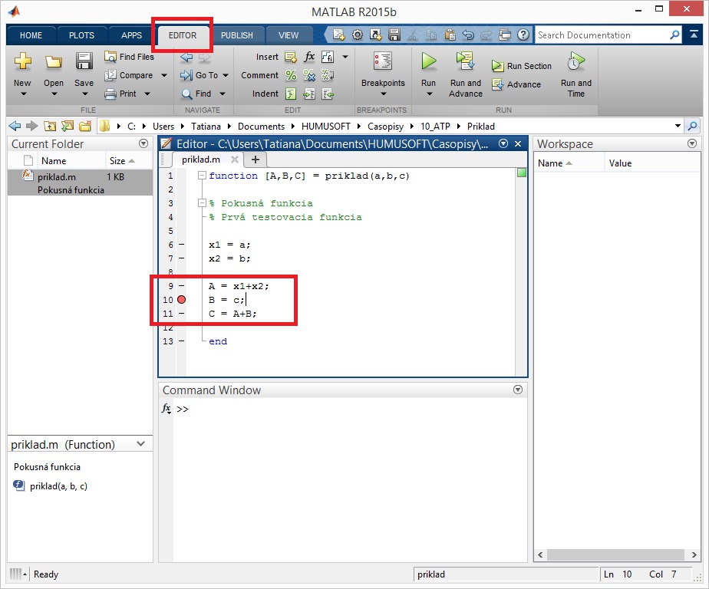Click the Print icon
The image size is (709, 589).
110,94
